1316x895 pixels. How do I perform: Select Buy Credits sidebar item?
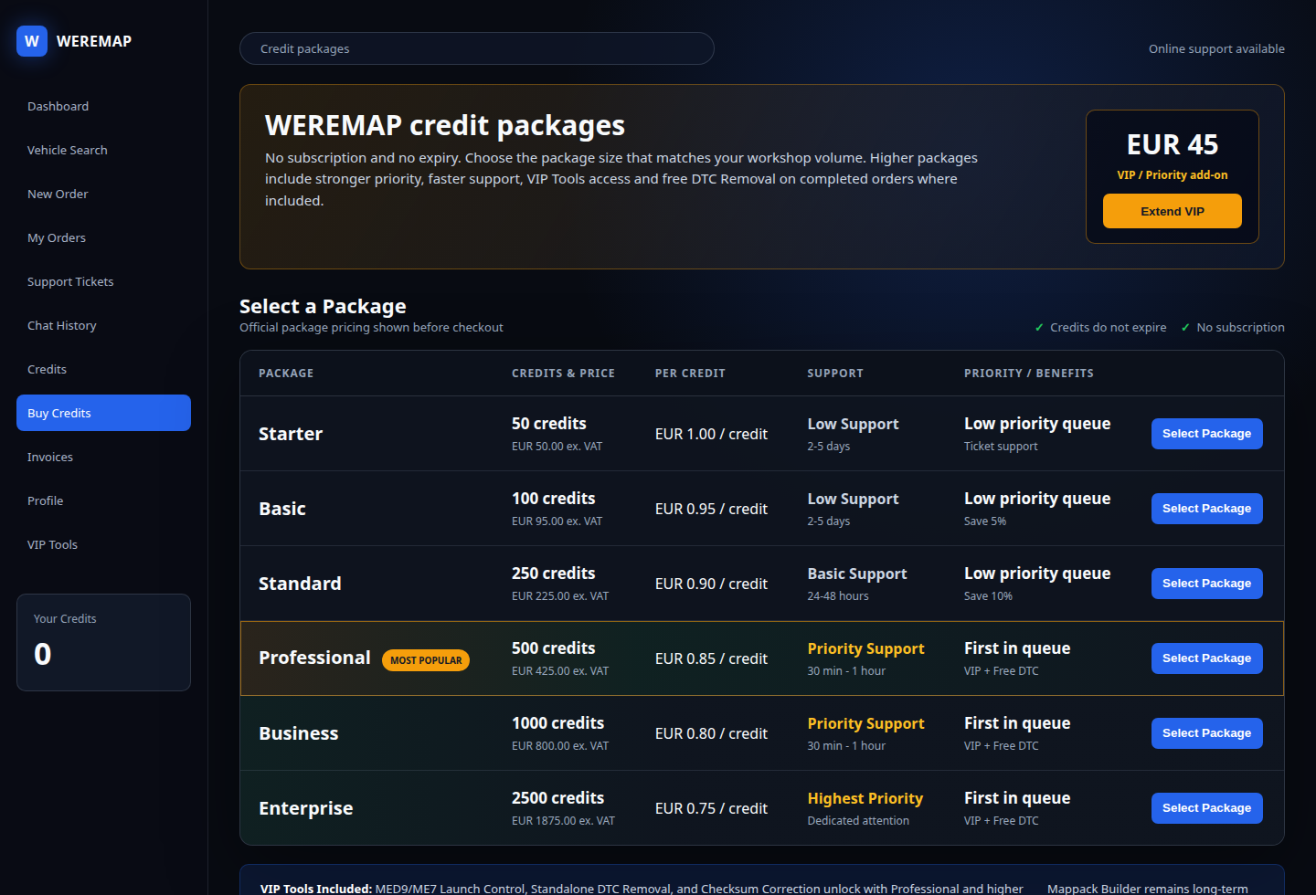(103, 413)
